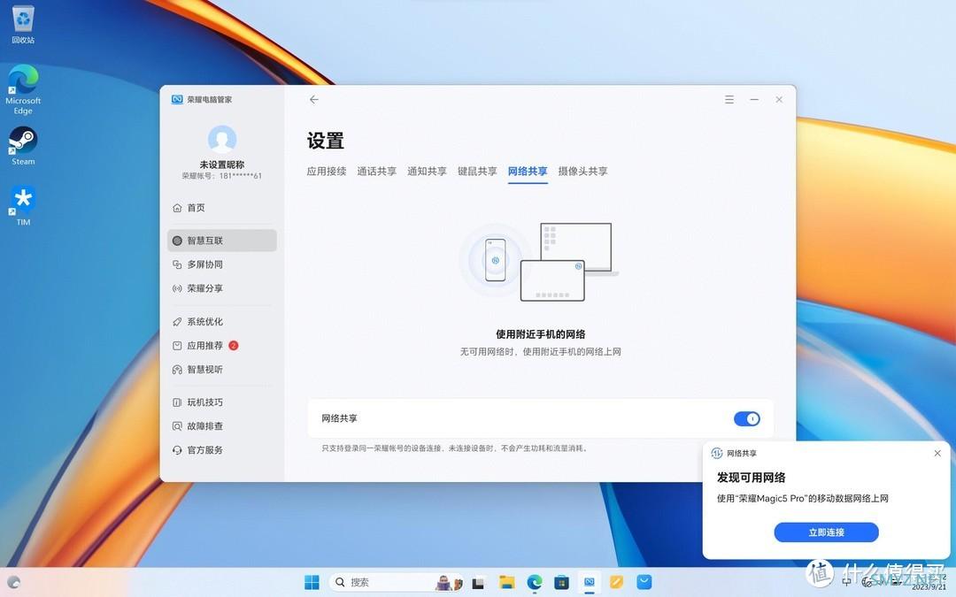956x597 pixels.
Task: Minimize the 荣耀电脑管家 window
Action: point(754,99)
